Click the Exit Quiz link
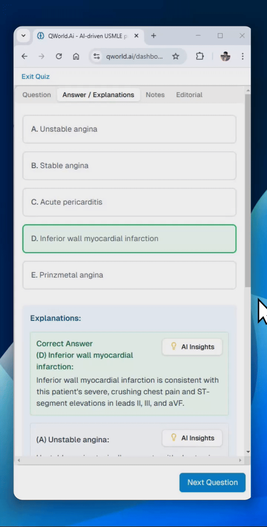This screenshot has height=527, width=267. point(36,77)
